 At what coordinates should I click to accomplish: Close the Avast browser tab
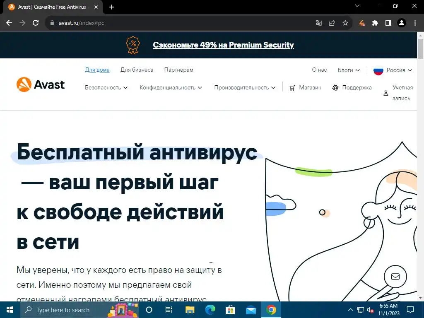(x=96, y=7)
